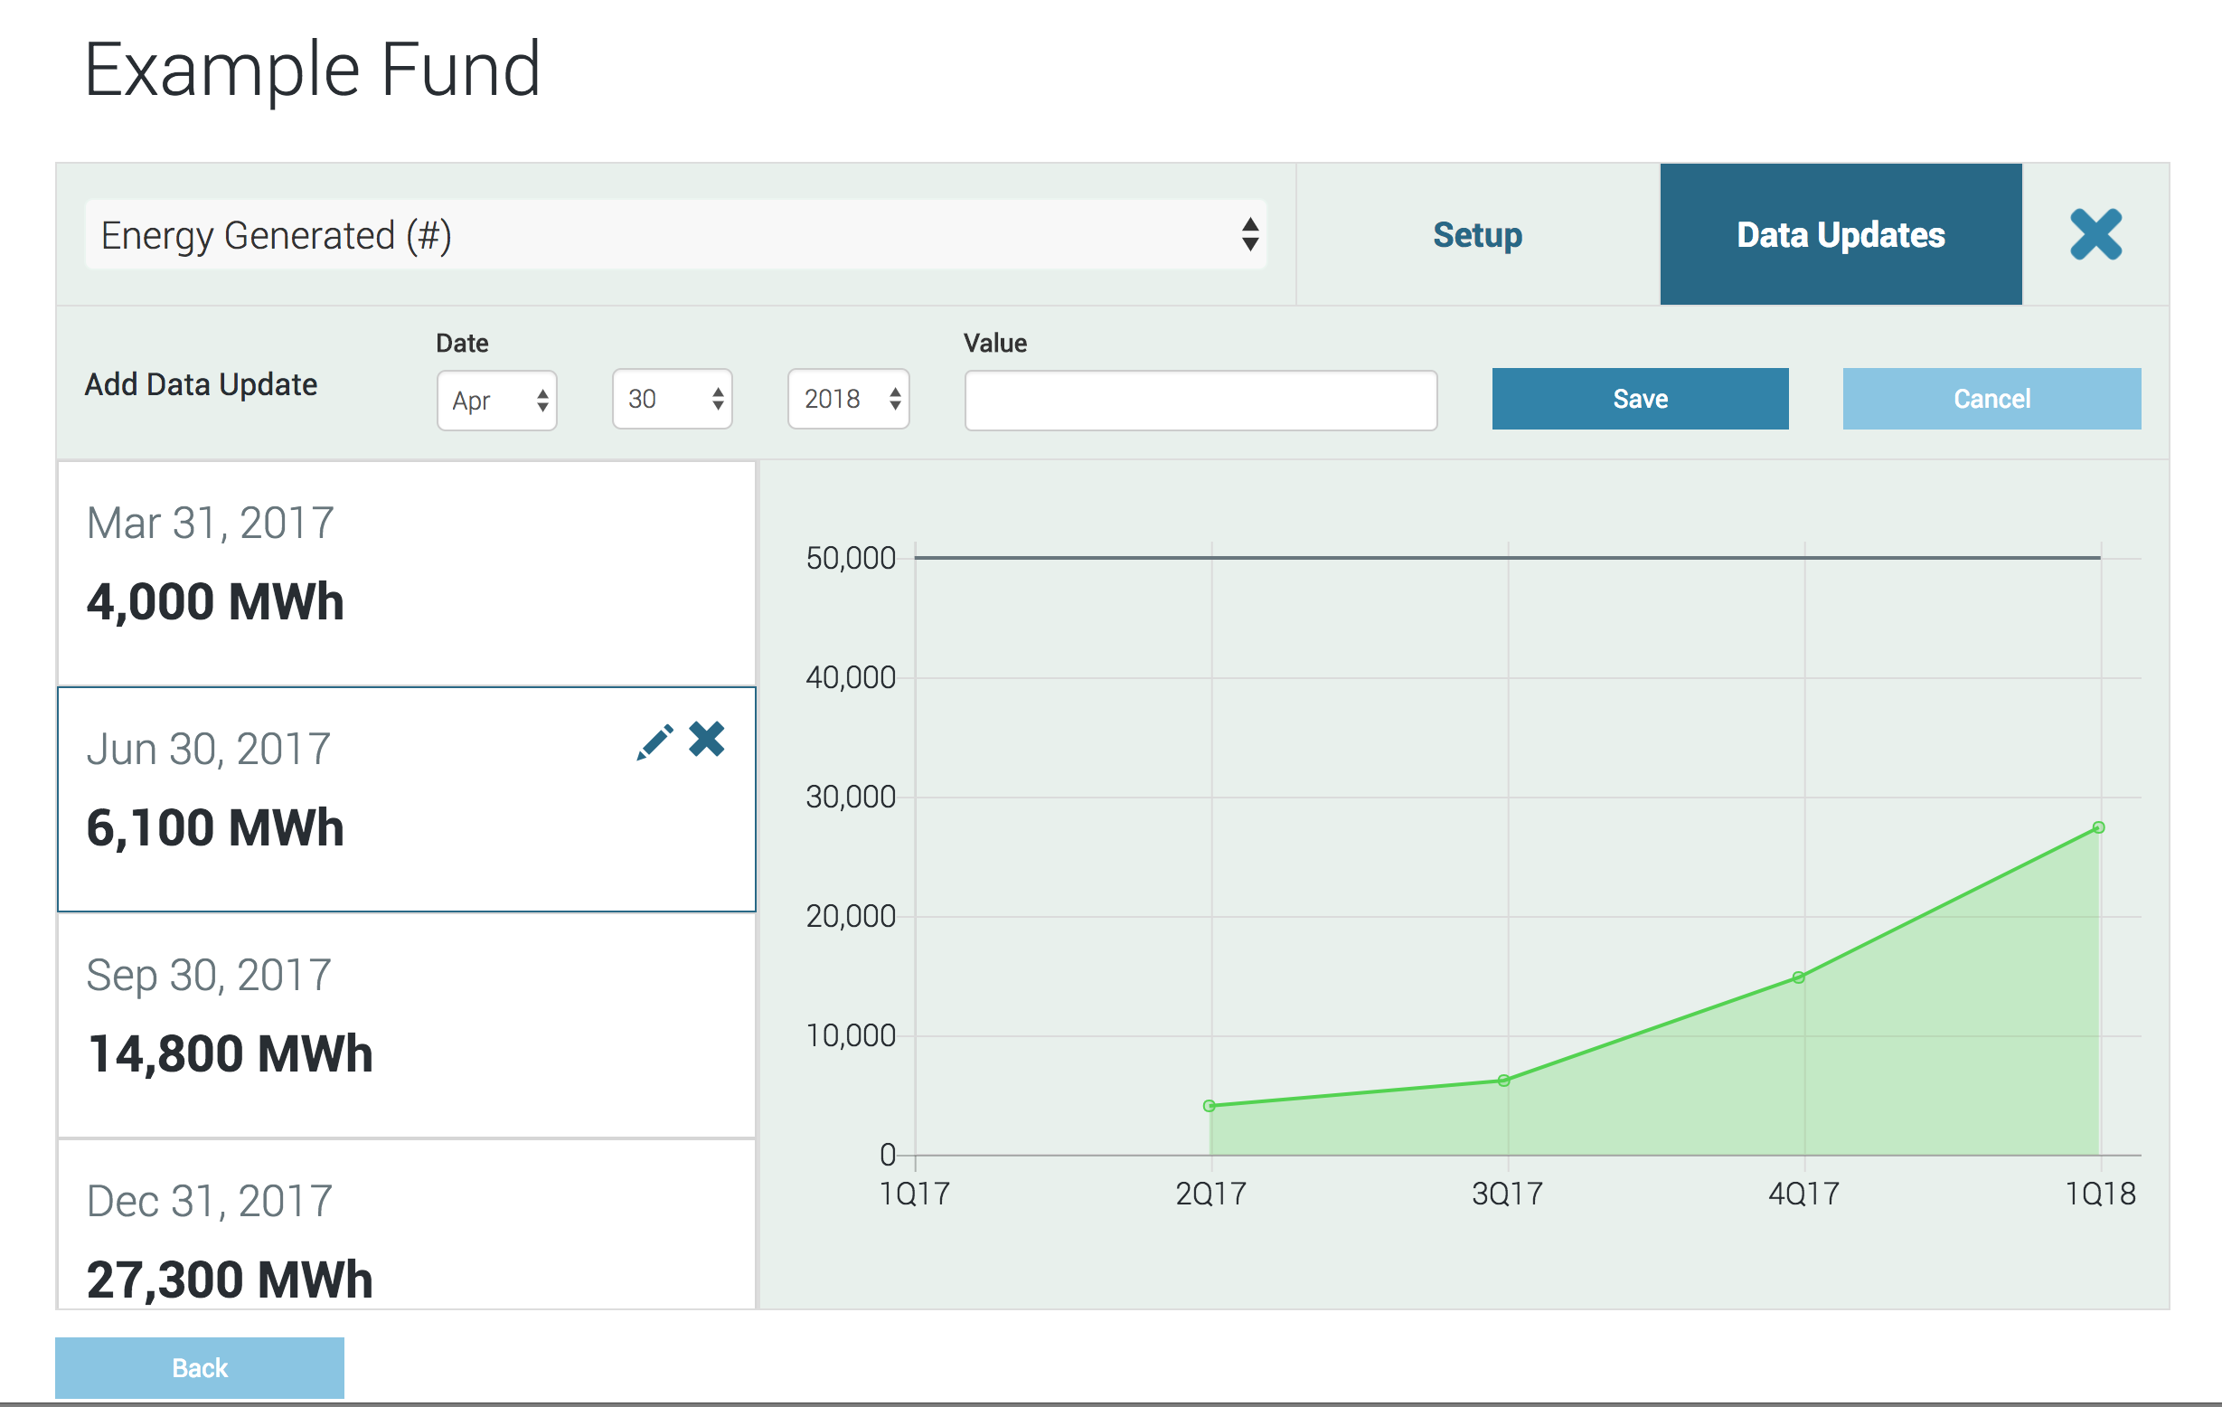Click the 2Q17 data point on chart
Image resolution: width=2222 pixels, height=1407 pixels.
pyautogui.click(x=1210, y=1105)
